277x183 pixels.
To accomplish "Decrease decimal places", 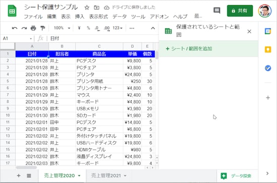I will coord(97,28).
